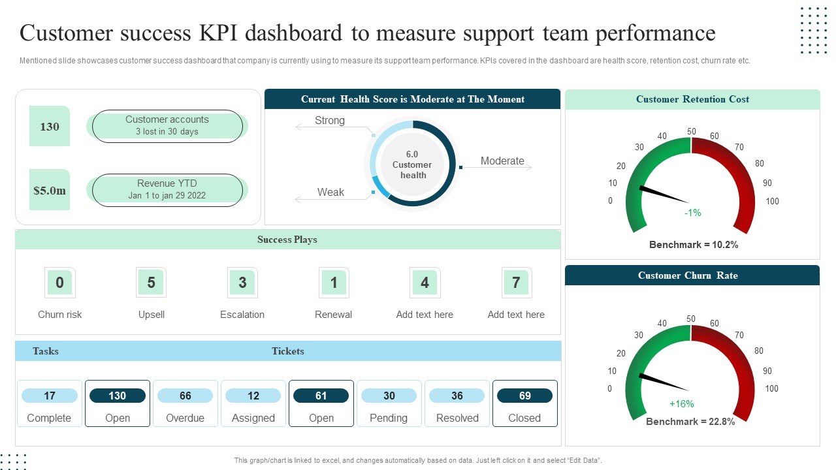This screenshot has height=470, width=836.
Task: Click the Success Plays section header
Action: 287,240
